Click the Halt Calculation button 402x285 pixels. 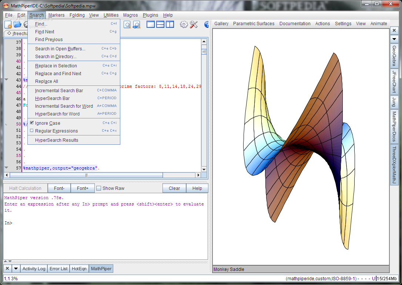[26, 188]
